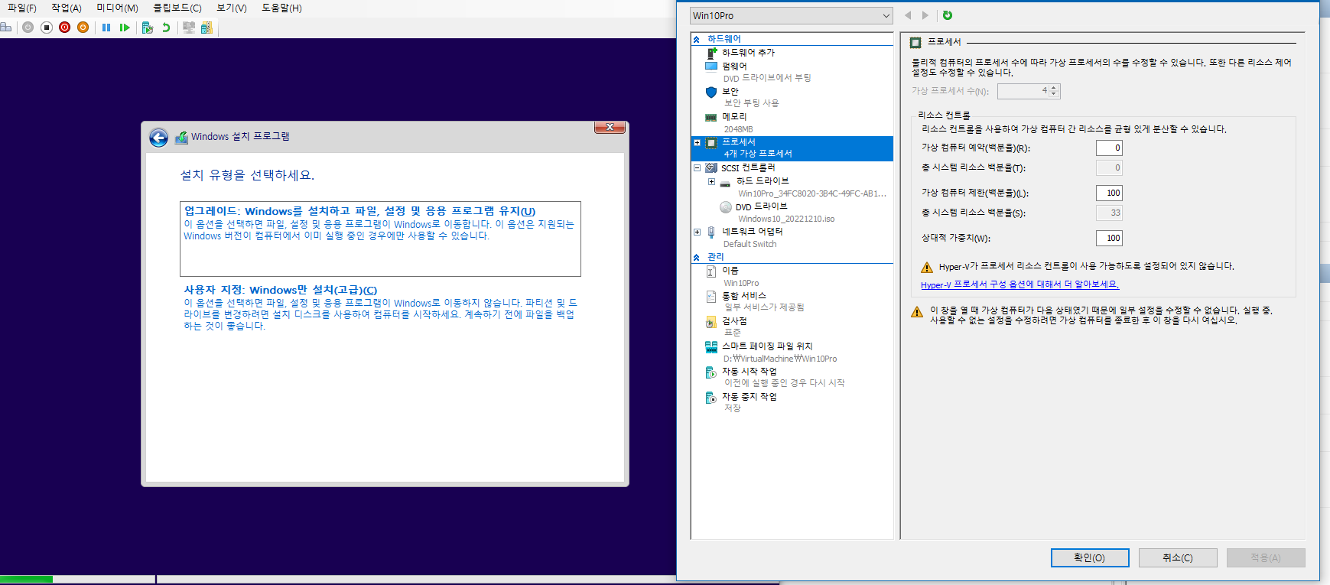
Task: Pause the virtual machine with the blue pause icon
Action: pos(106,28)
